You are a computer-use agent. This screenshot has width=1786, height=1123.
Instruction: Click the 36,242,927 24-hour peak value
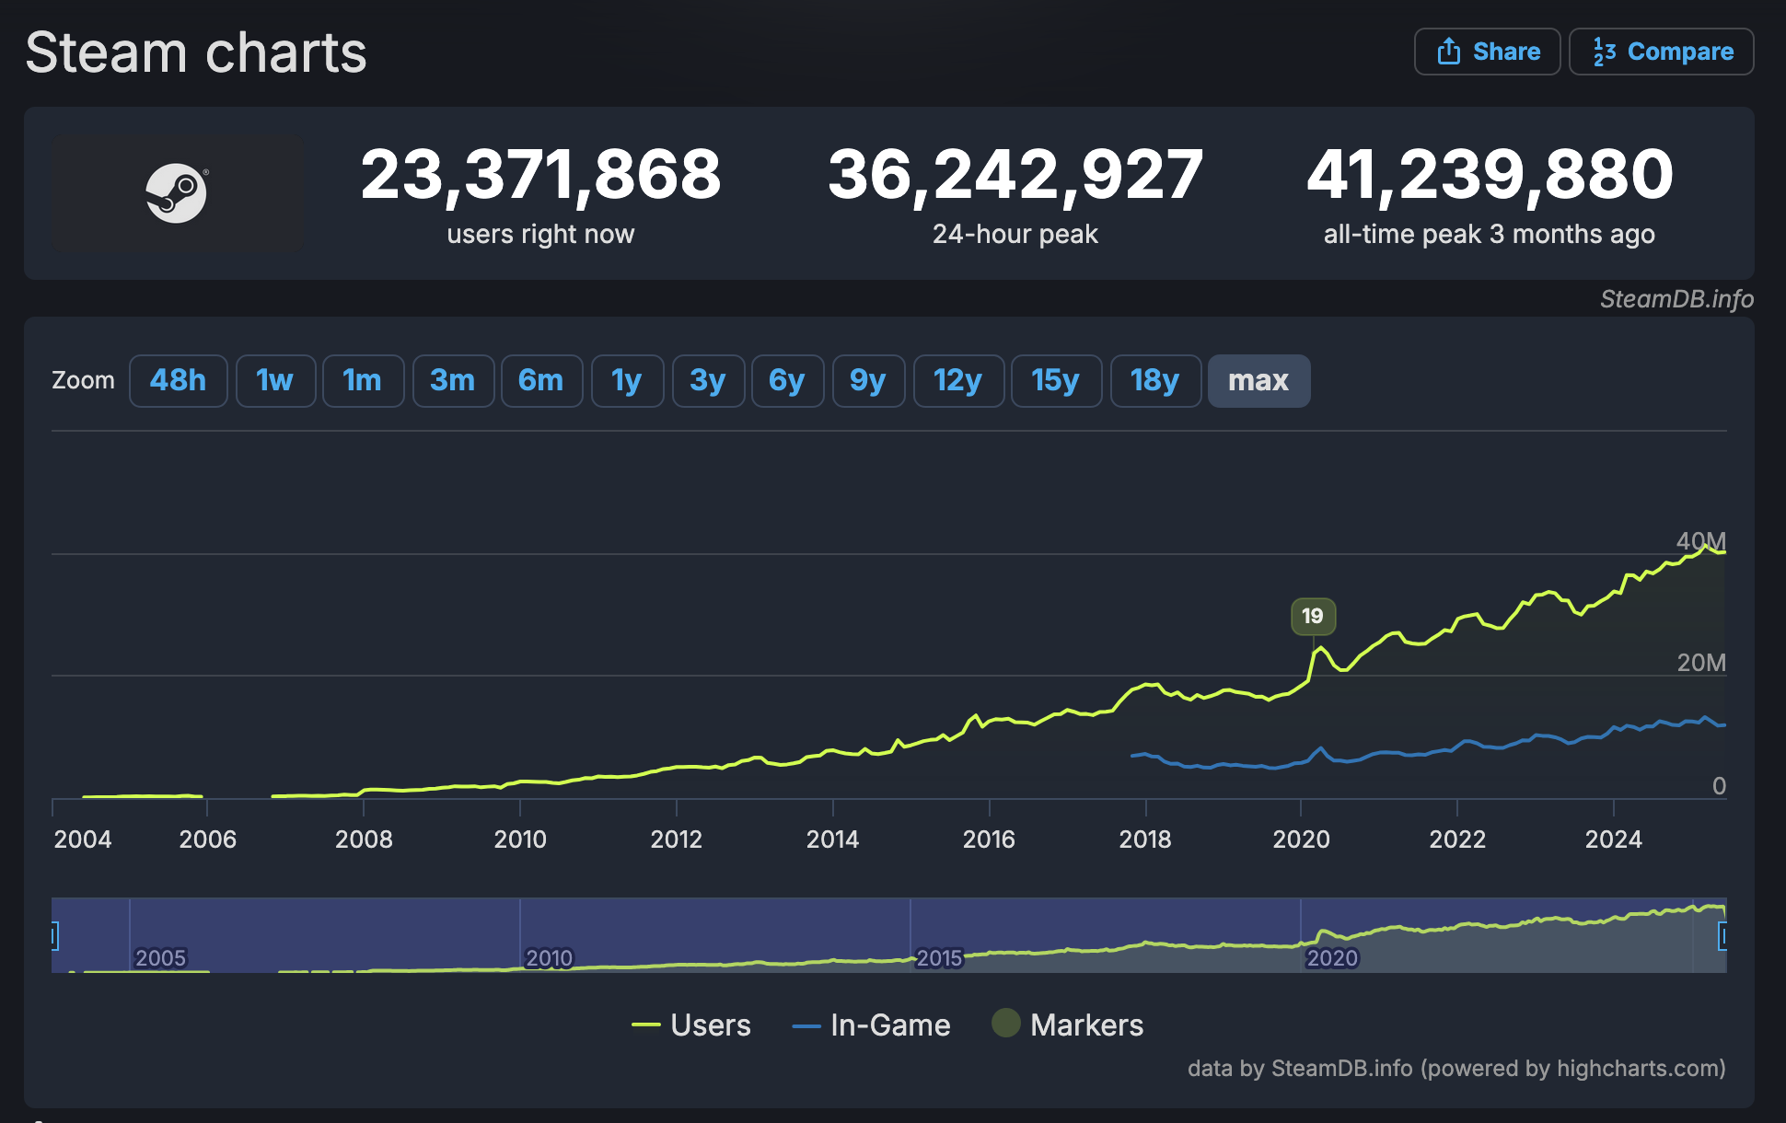tap(1015, 174)
